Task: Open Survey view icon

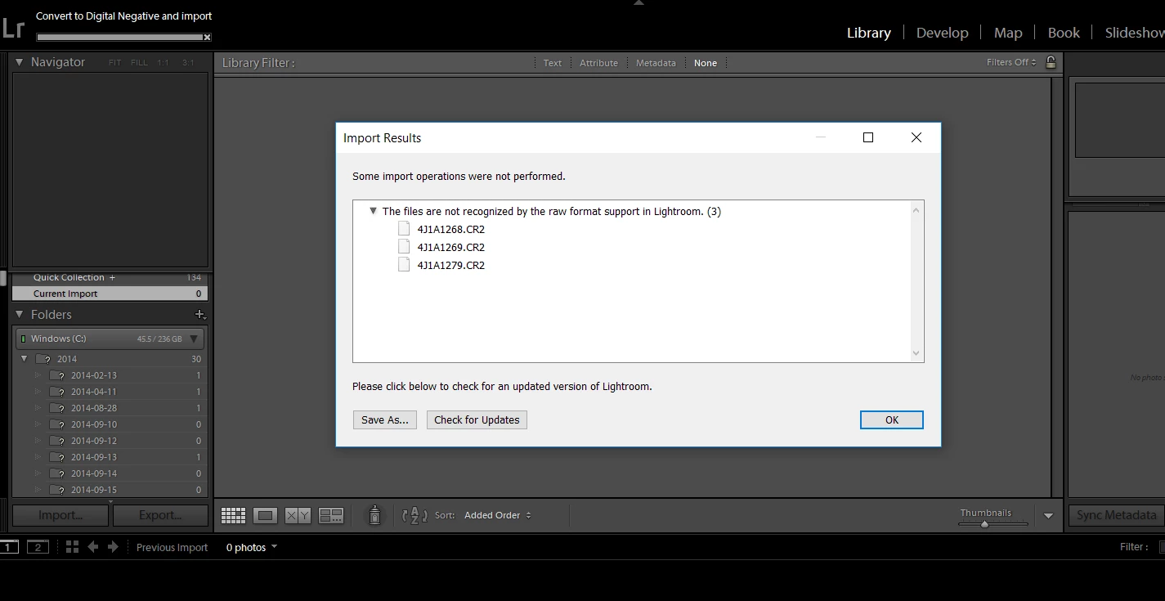Action: click(x=331, y=515)
